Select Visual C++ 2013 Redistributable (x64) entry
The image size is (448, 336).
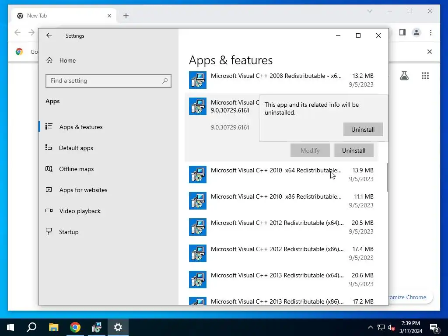(281, 280)
